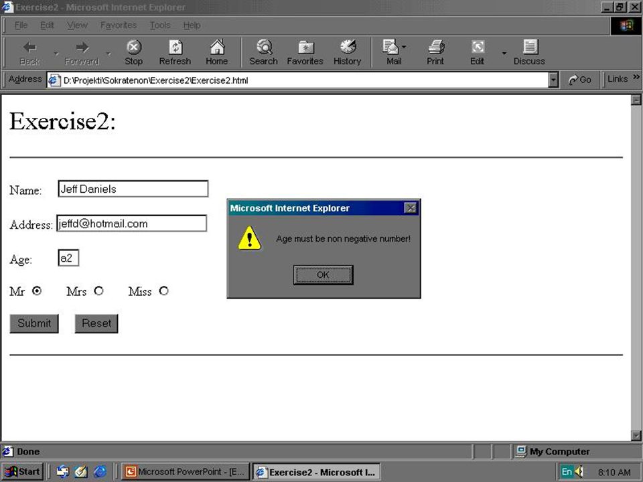Print the page with Print button
643x482 pixels.
(x=435, y=53)
